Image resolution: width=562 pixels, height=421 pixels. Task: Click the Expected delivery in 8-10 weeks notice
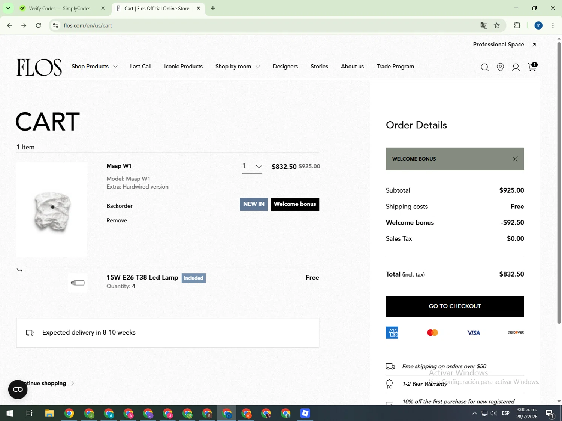point(167,333)
